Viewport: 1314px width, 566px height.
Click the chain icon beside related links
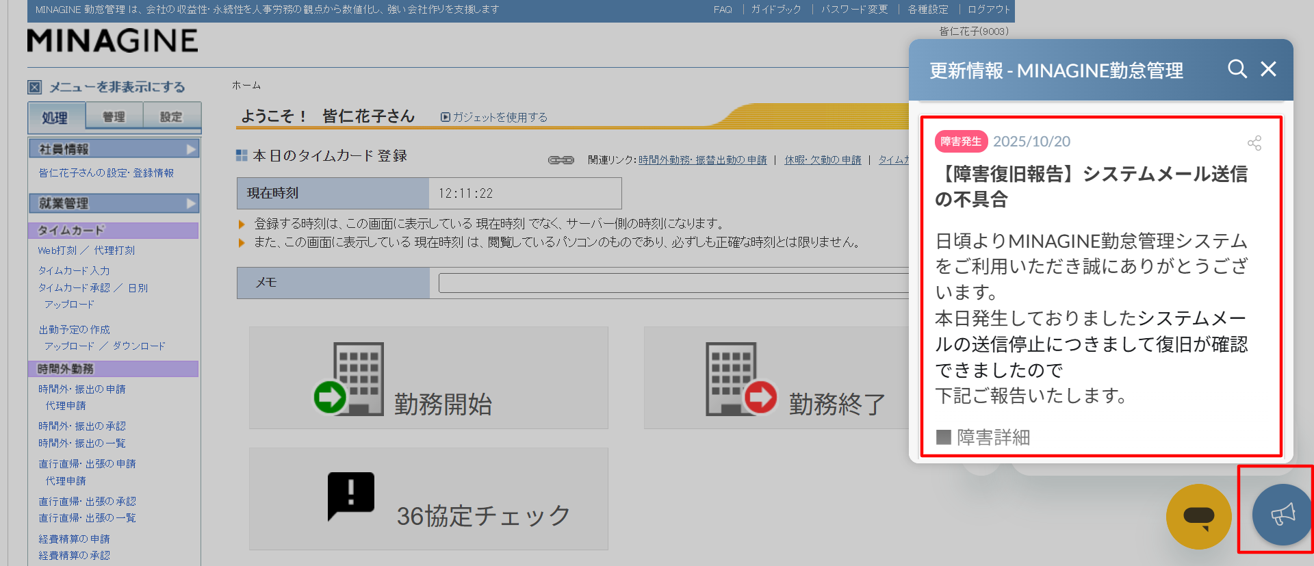tap(561, 160)
